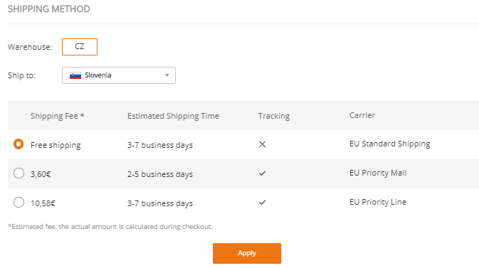479x268 pixels.
Task: Open the Ship to country dropdown
Action: [119, 75]
